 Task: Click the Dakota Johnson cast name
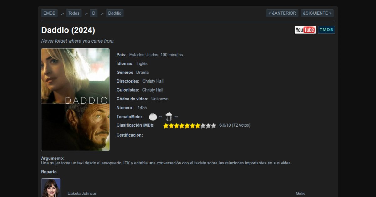point(82,194)
